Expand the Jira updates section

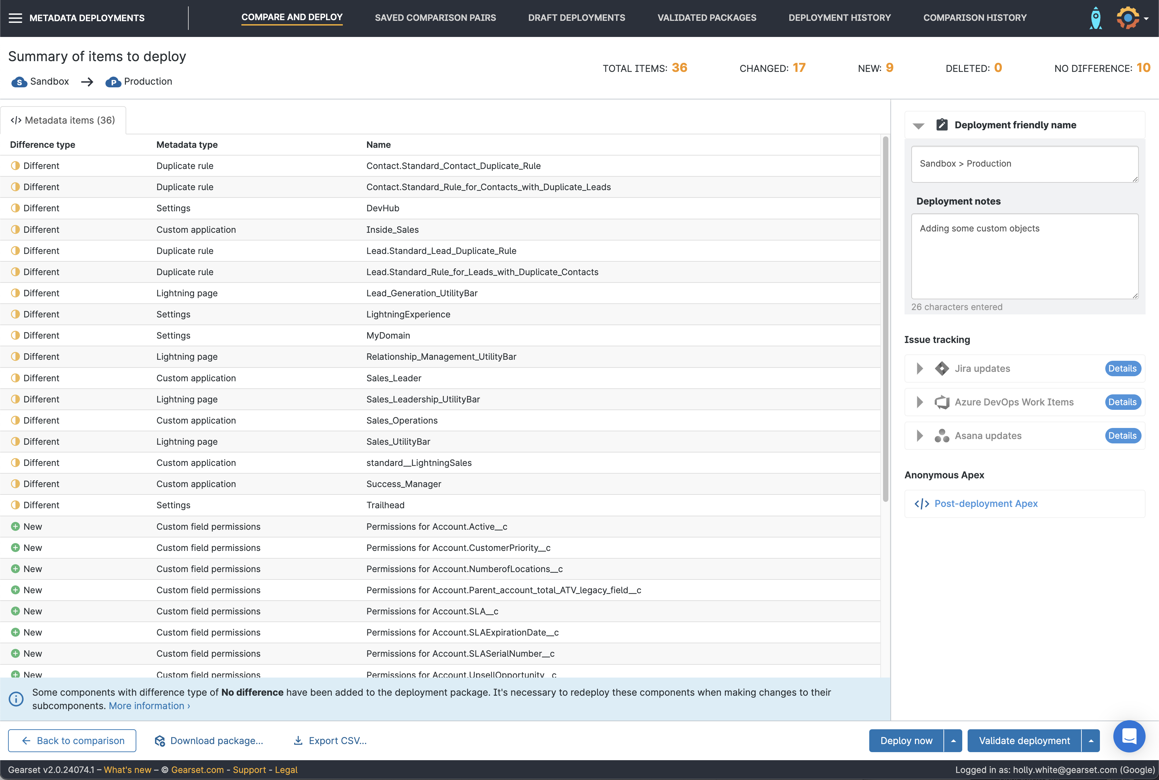tap(919, 369)
